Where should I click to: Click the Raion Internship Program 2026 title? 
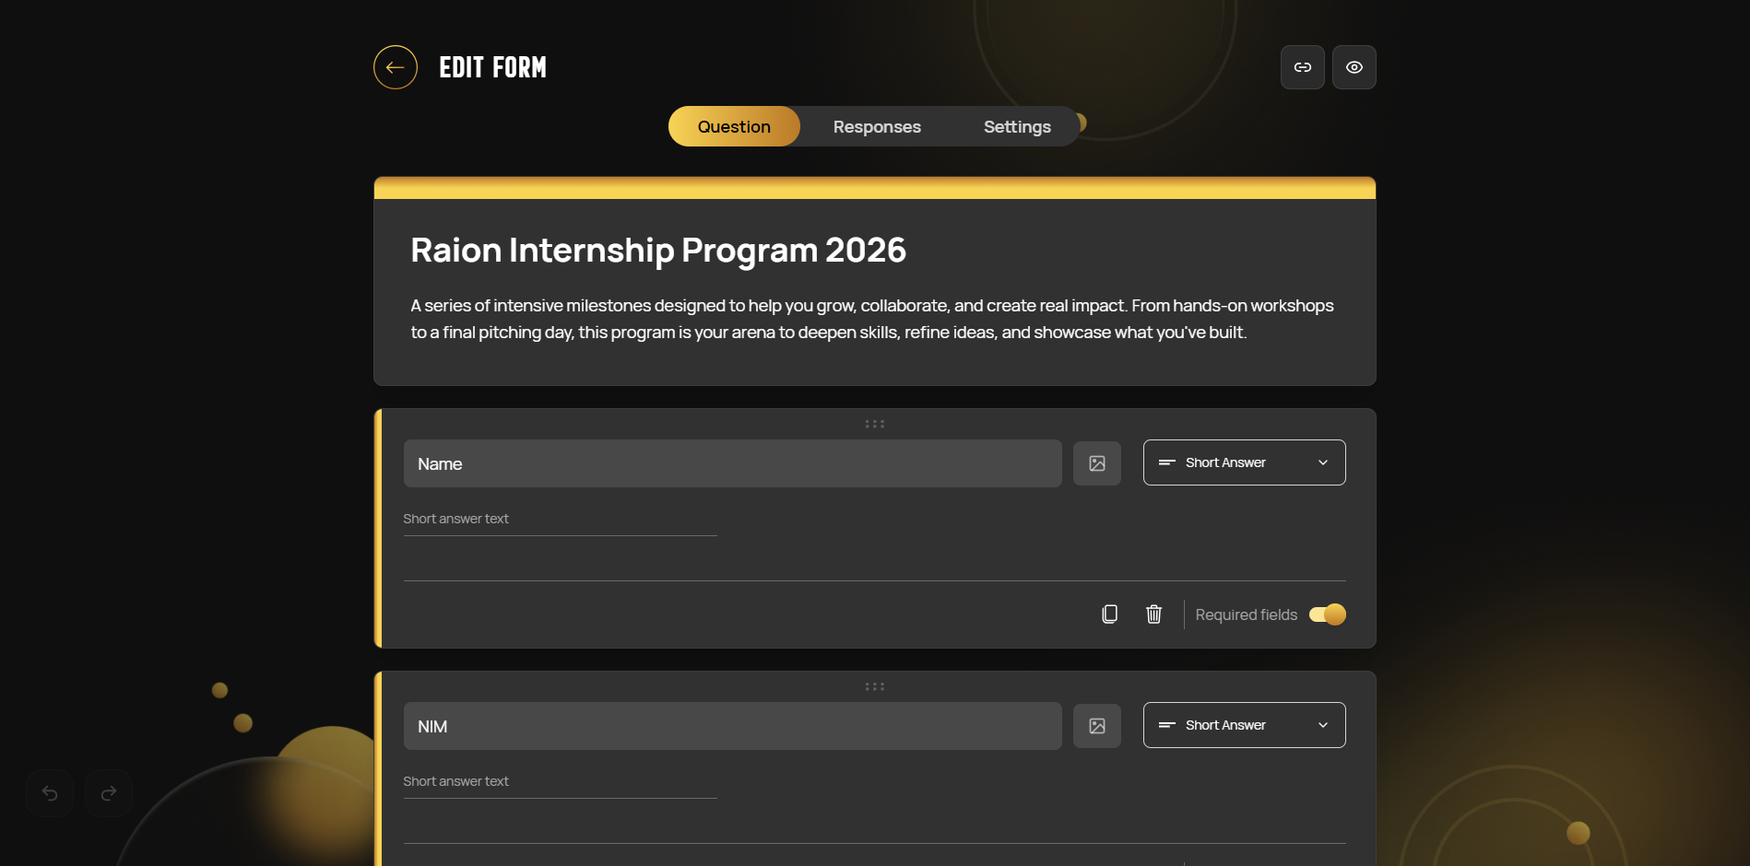(x=658, y=251)
